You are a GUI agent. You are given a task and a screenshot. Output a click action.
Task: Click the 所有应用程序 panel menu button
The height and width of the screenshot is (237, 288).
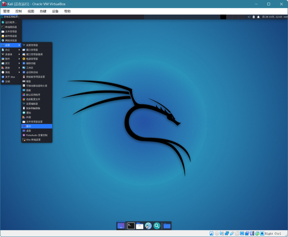[x=9, y=17]
